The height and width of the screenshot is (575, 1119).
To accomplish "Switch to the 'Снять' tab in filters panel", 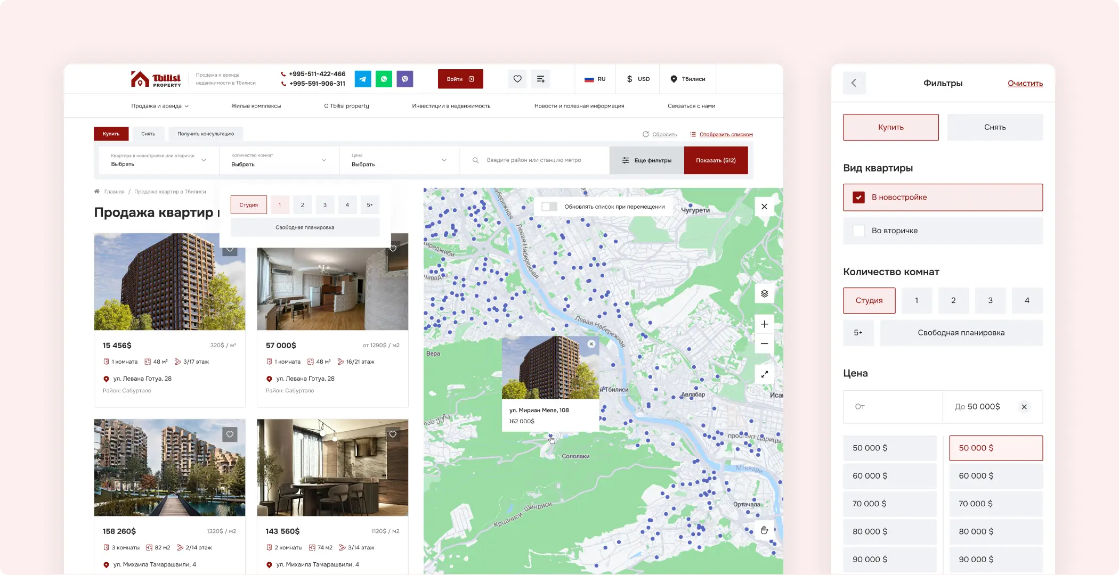I will point(995,127).
